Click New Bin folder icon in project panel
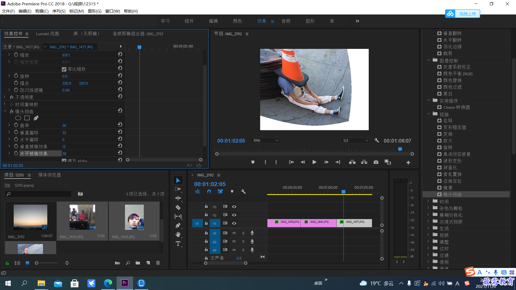516x290 pixels. pyautogui.click(x=138, y=263)
